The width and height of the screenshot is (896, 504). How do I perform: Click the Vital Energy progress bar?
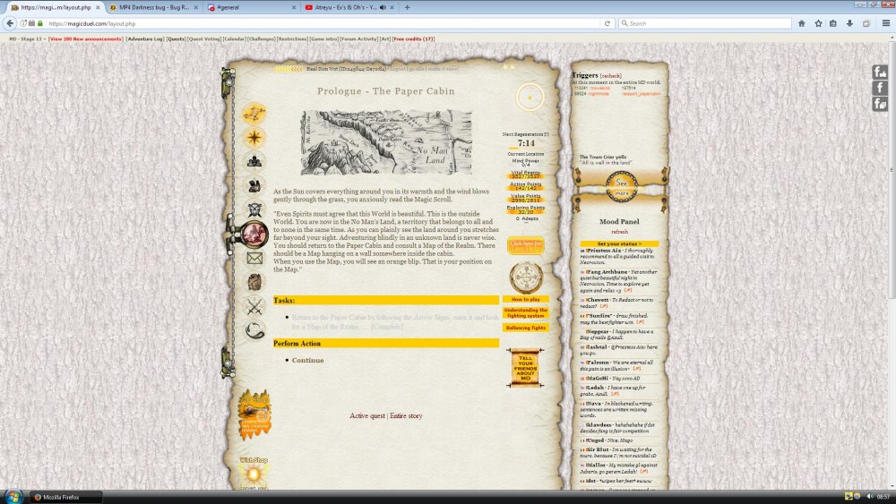click(x=526, y=176)
